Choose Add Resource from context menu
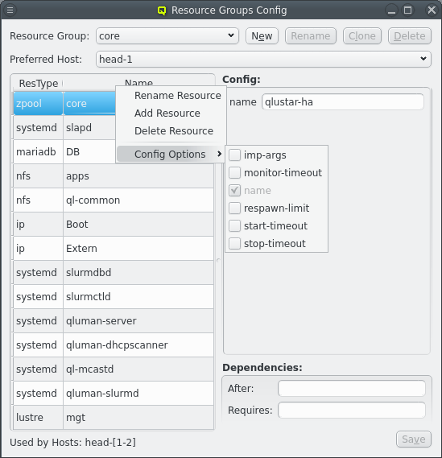This screenshot has width=442, height=458. tap(171, 113)
